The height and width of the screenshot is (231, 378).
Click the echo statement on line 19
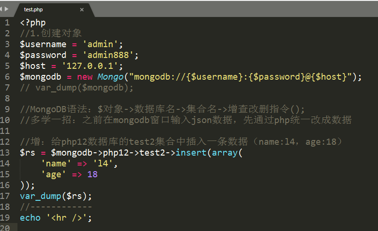pos(30,218)
